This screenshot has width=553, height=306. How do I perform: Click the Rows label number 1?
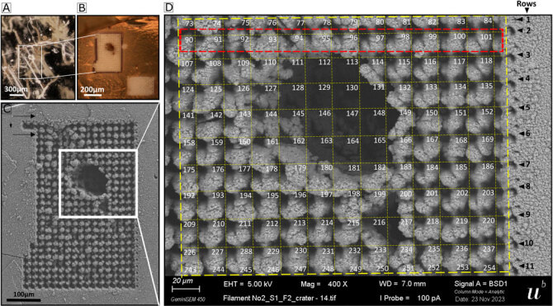point(528,20)
